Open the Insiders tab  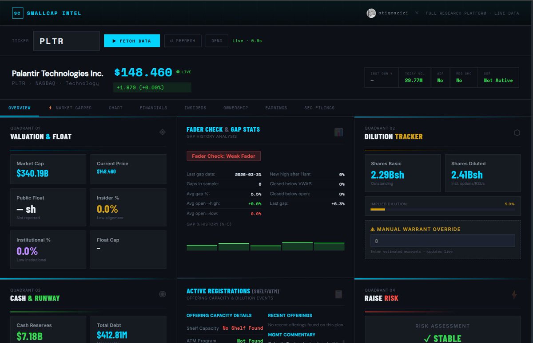click(x=195, y=108)
